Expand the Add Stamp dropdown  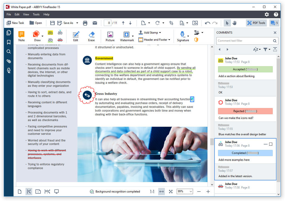click(x=160, y=33)
